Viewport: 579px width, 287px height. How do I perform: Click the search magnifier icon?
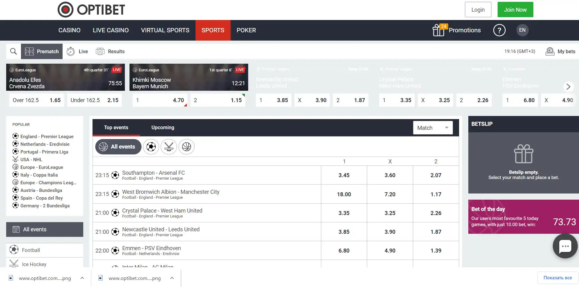click(x=13, y=51)
